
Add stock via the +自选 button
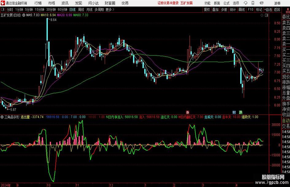tap(268, 10)
